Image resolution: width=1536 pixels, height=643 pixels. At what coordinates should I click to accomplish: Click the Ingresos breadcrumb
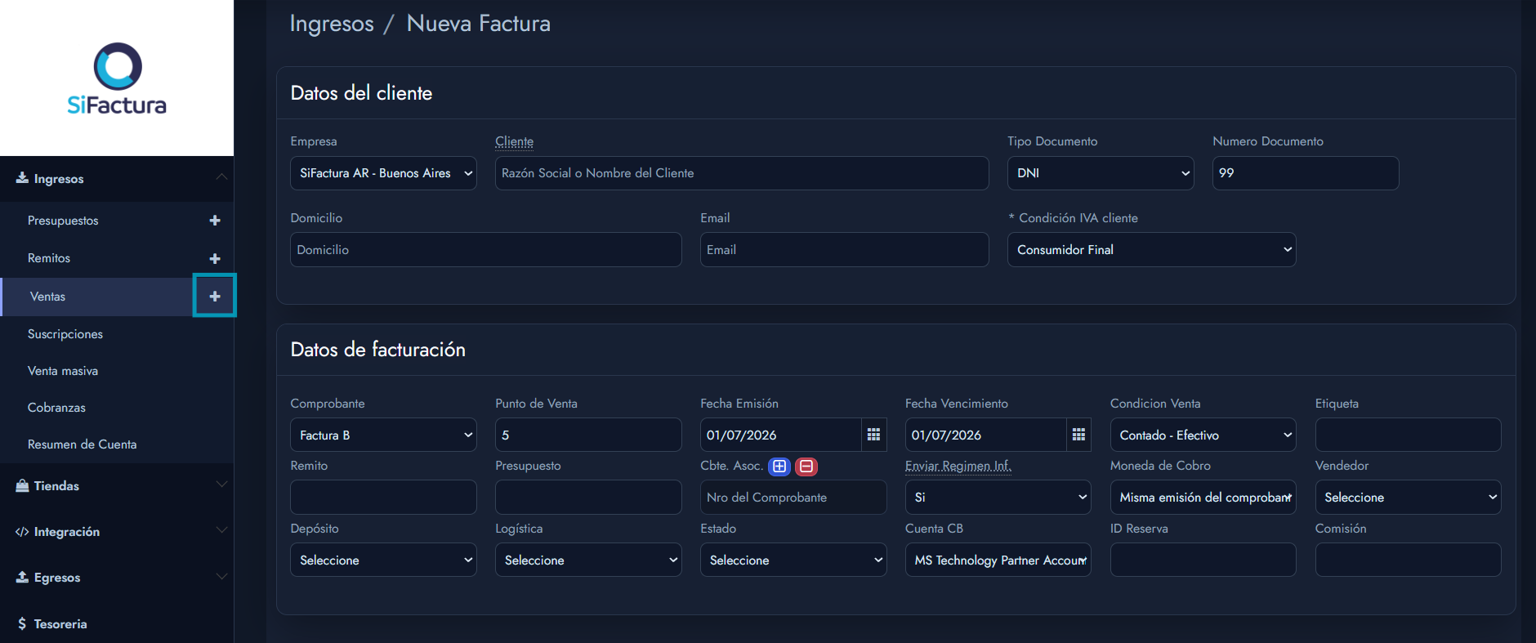[x=332, y=24]
